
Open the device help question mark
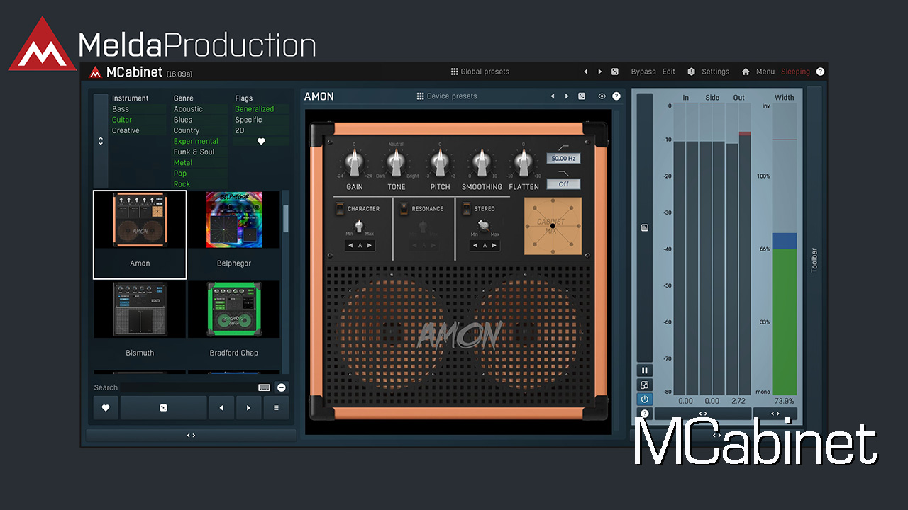point(616,96)
